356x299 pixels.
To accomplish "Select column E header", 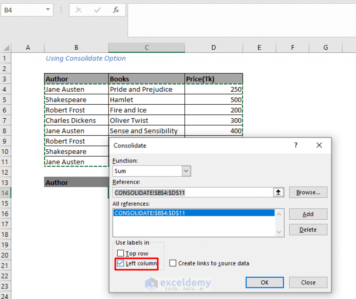I will tap(259, 48).
